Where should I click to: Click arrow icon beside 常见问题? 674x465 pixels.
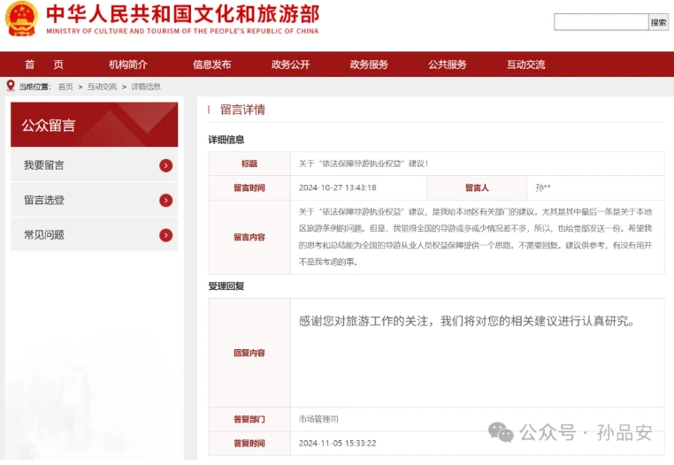(165, 235)
